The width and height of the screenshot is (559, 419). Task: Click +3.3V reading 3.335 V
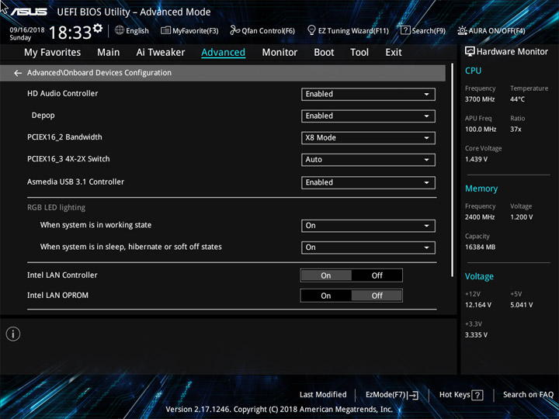point(476,335)
